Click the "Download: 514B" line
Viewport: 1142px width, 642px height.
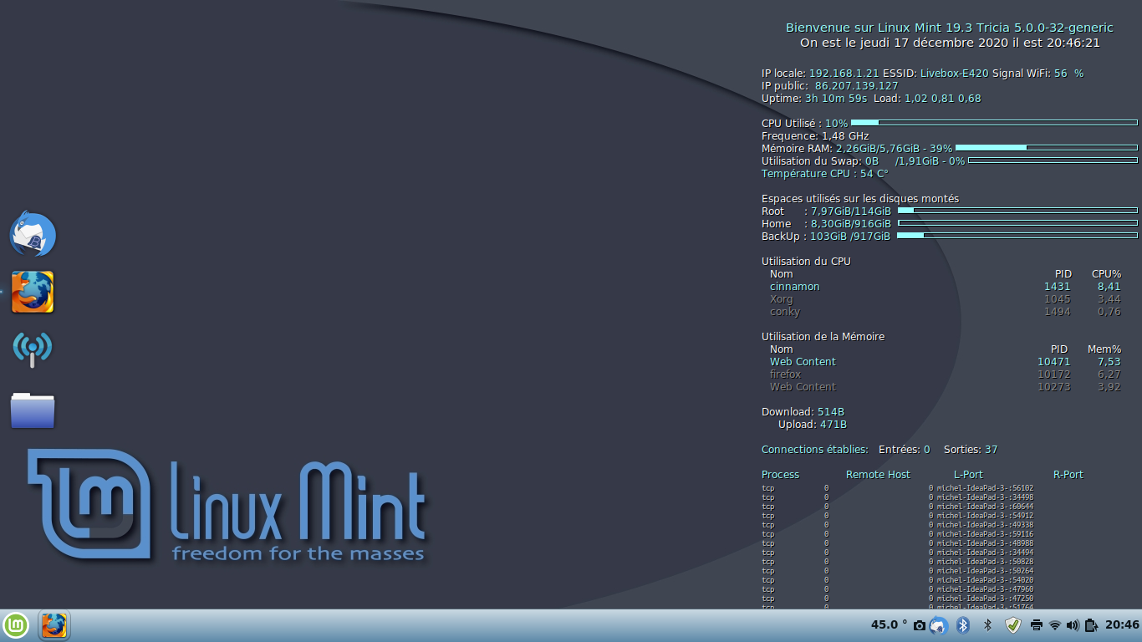point(803,411)
